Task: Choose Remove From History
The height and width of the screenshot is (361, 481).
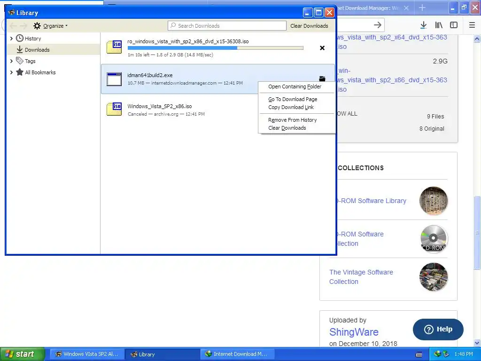Action: pyautogui.click(x=292, y=120)
